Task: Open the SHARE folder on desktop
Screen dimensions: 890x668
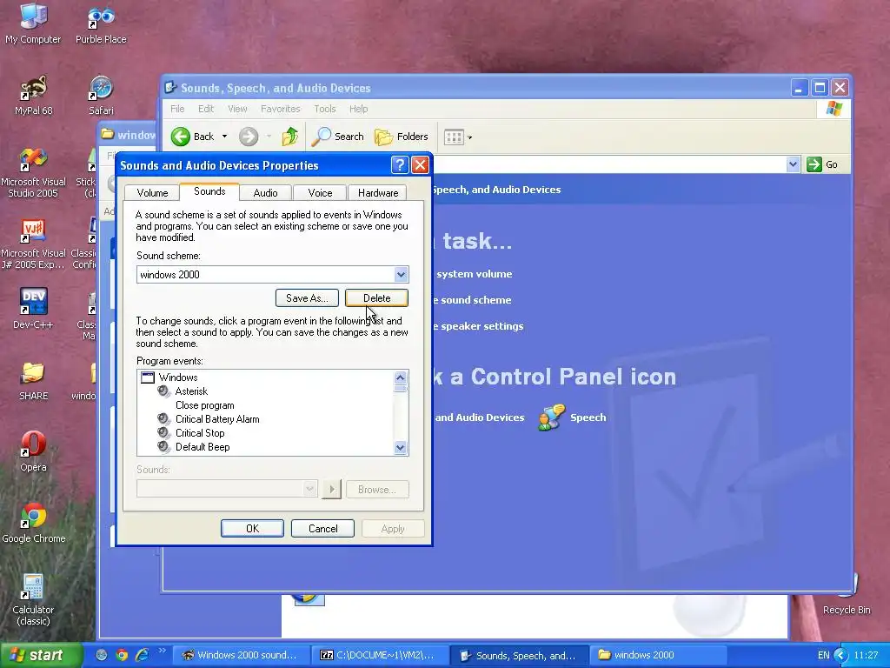Action: tap(34, 381)
